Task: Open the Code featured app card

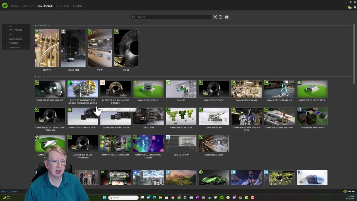Action: (126, 50)
